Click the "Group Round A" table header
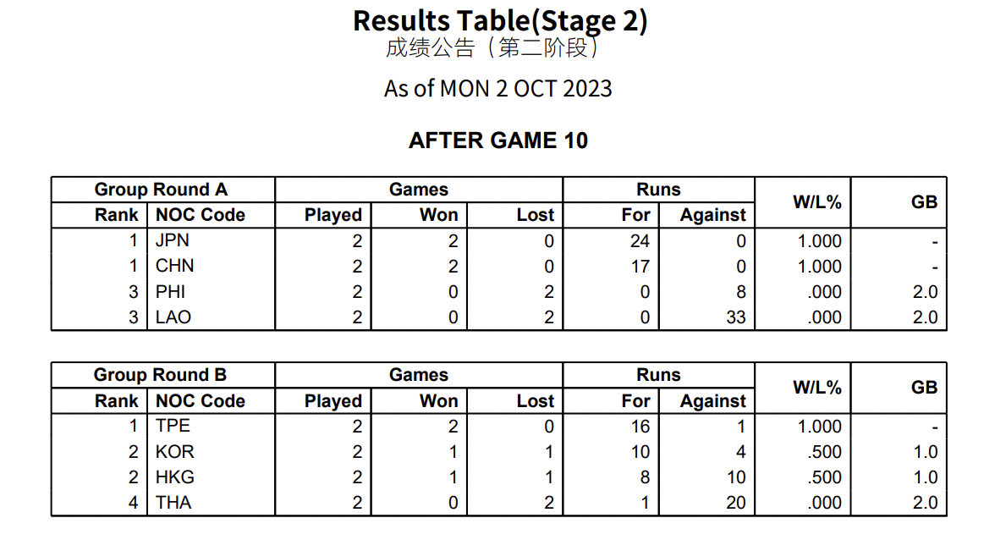Screen dimensions: 995x540 tap(161, 190)
